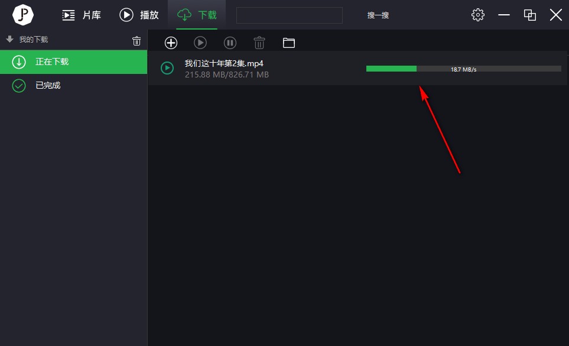Viewport: 569px width, 346px height.
Task: Open the settings gear icon
Action: coord(478,15)
